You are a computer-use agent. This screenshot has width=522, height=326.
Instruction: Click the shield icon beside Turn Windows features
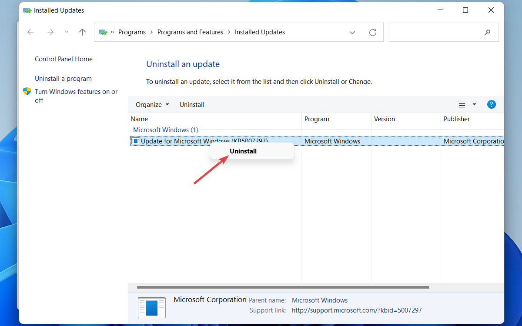coord(27,91)
